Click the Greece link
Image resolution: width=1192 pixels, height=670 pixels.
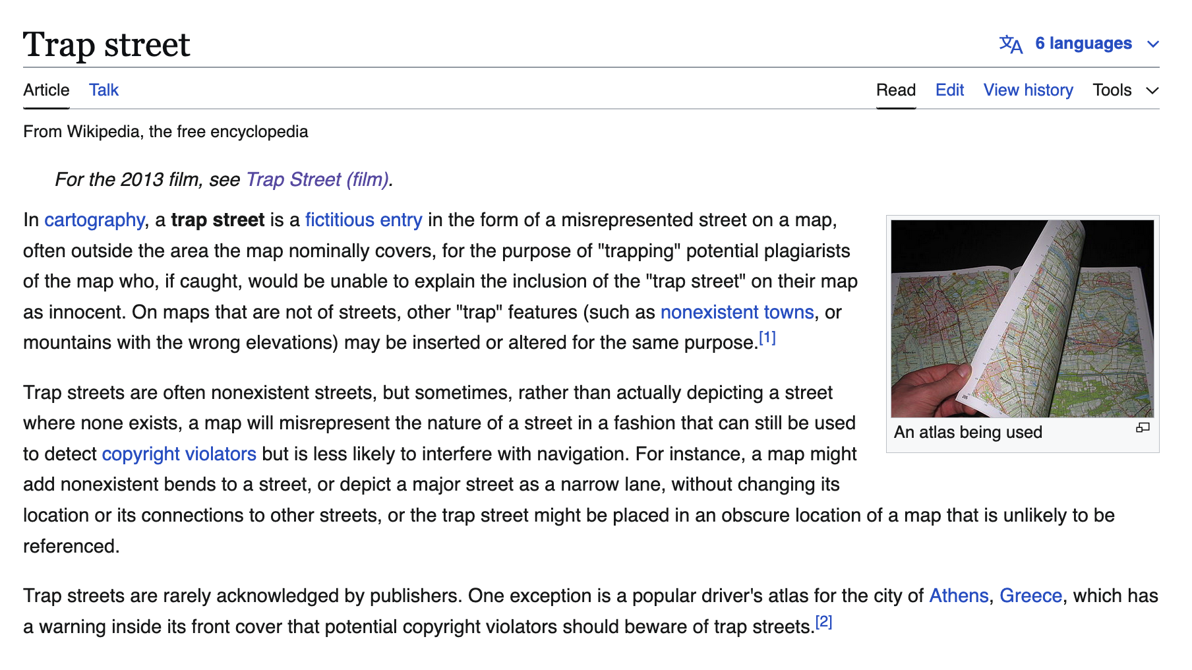click(x=1030, y=595)
